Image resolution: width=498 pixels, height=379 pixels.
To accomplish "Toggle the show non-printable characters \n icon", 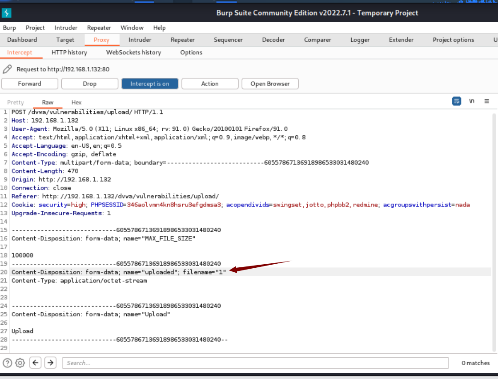I will (x=472, y=101).
